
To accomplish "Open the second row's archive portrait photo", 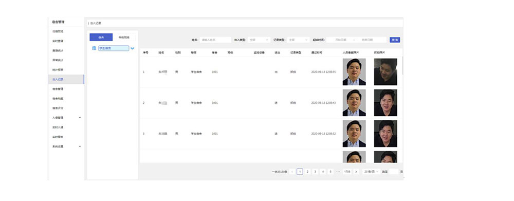I will tap(354, 103).
